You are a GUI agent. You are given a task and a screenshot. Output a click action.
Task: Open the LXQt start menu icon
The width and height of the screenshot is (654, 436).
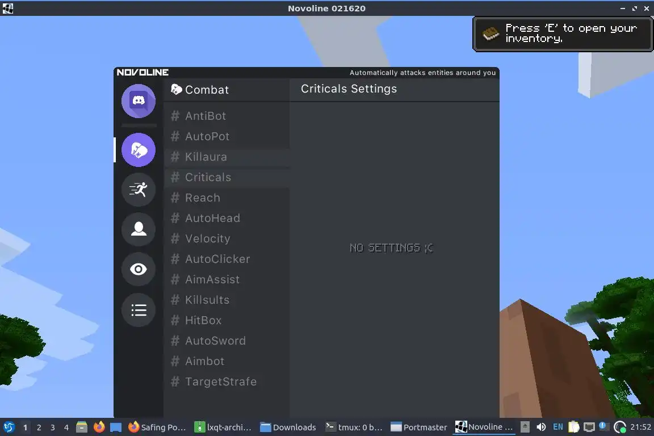tap(9, 427)
